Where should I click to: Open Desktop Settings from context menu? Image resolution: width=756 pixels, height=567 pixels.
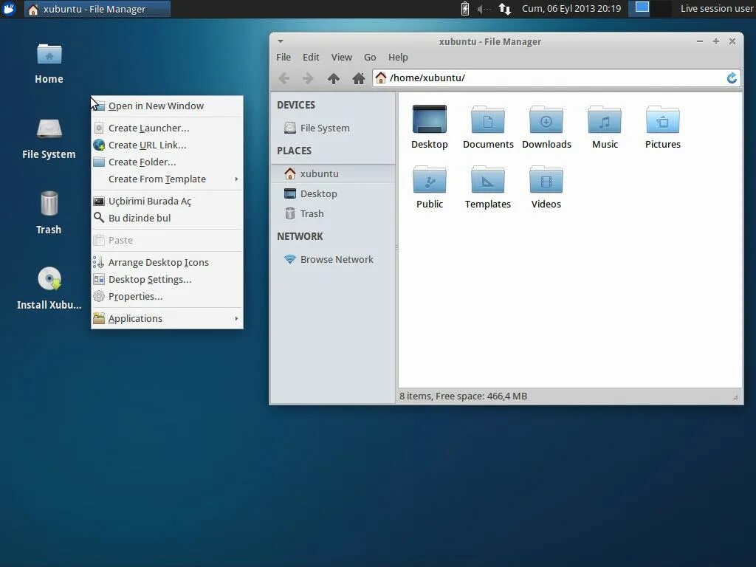pyautogui.click(x=168, y=279)
